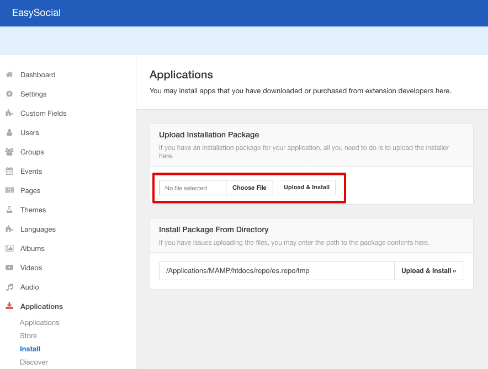Viewport: 488px width, 369px height.
Task: Select the Install submenu link
Action: click(30, 349)
